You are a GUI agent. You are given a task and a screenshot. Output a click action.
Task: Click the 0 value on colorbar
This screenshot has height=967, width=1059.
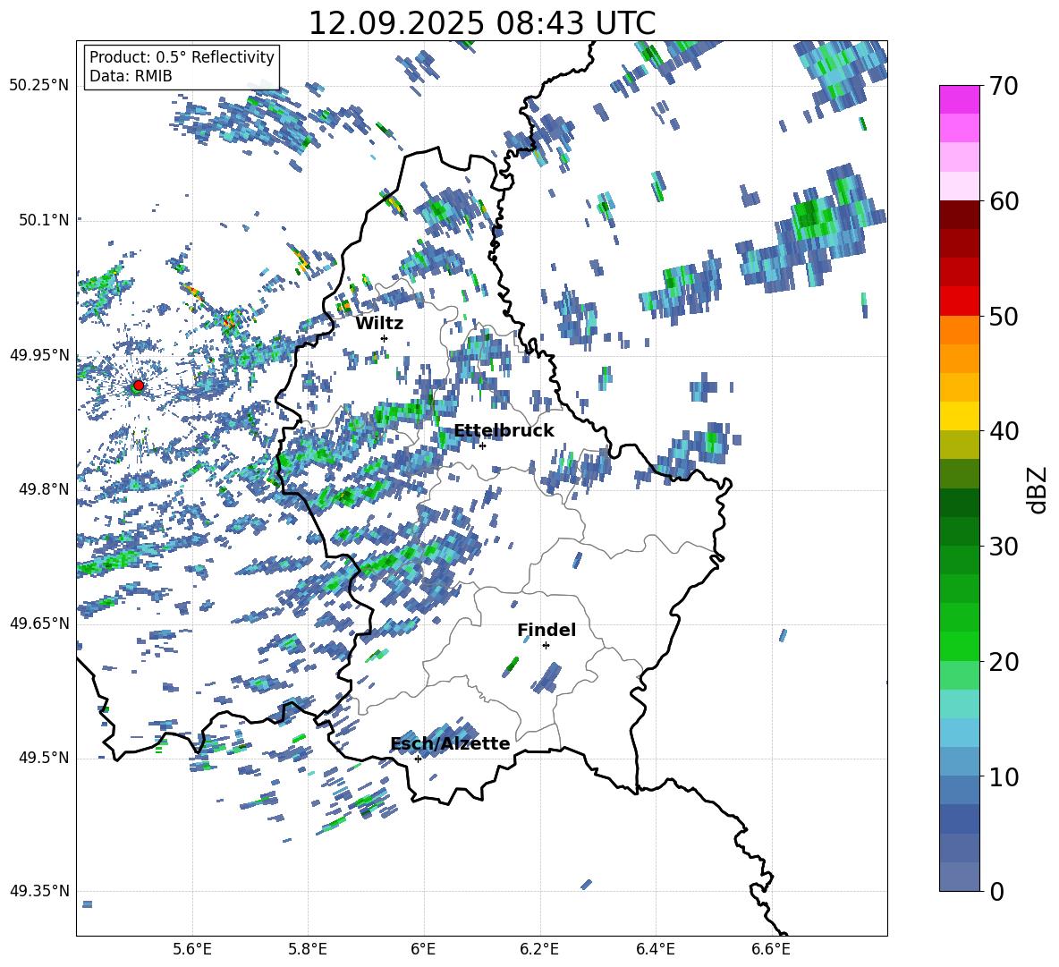click(x=996, y=891)
